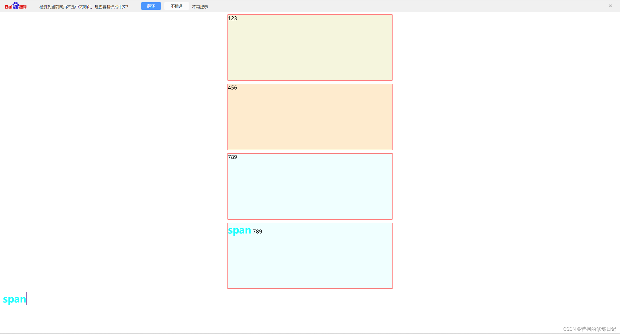Click the purple-bordered span box at bottom left
The image size is (620, 334).
point(15,298)
